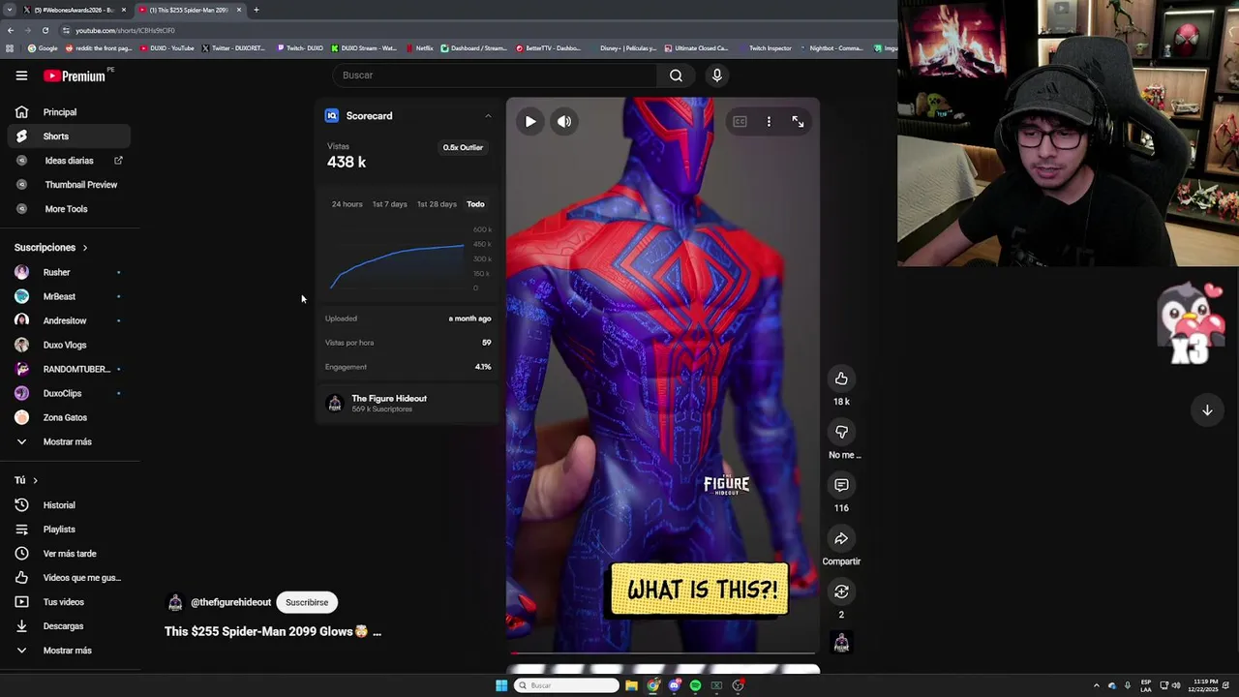Screen dimensions: 1239x697
Task: Mute the short's volume
Action: [564, 122]
